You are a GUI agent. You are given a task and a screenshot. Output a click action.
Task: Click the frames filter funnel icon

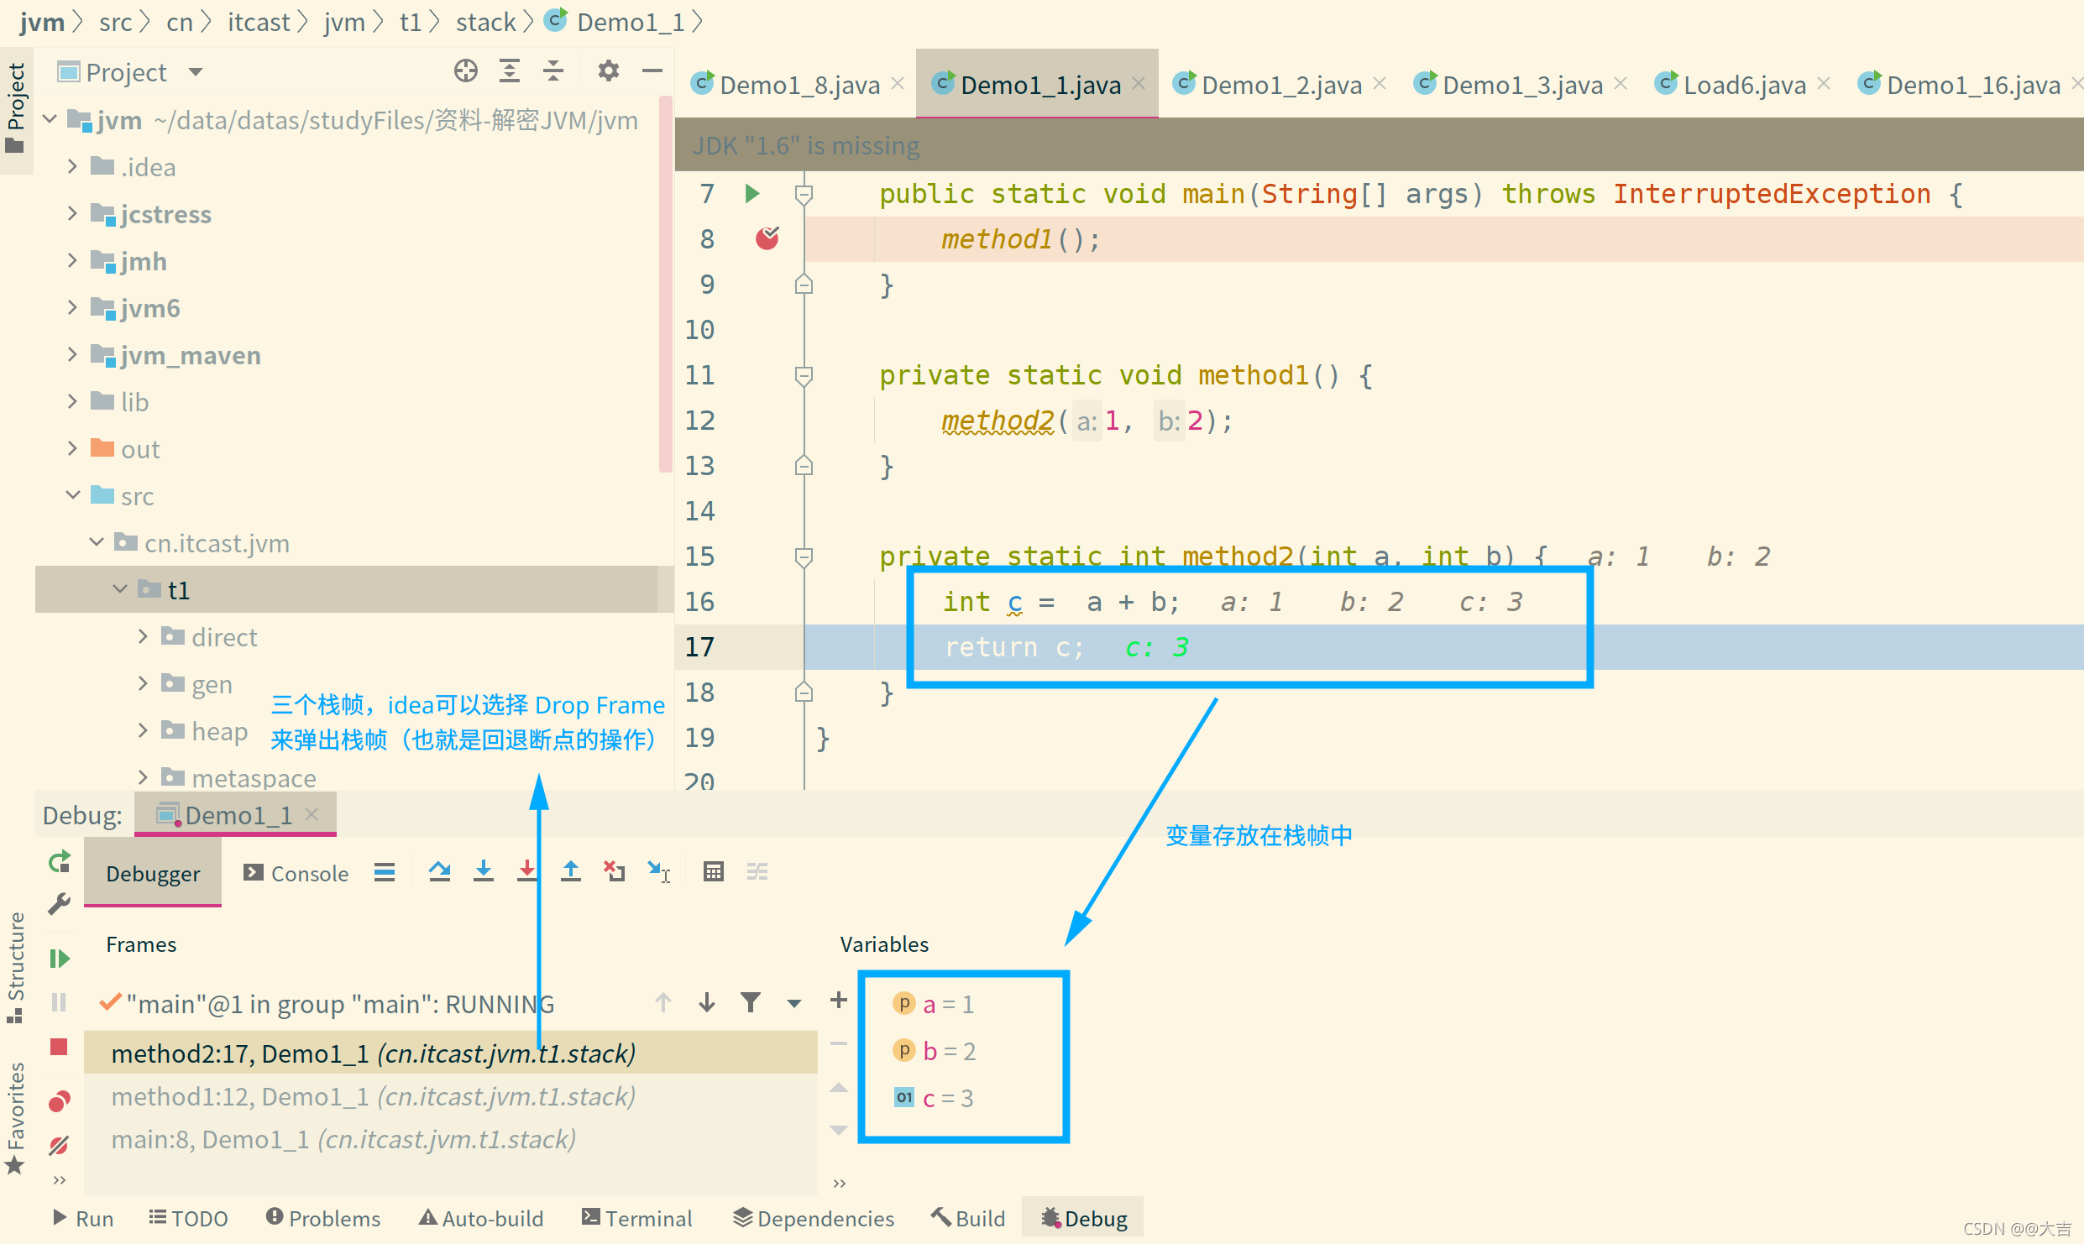[751, 1002]
